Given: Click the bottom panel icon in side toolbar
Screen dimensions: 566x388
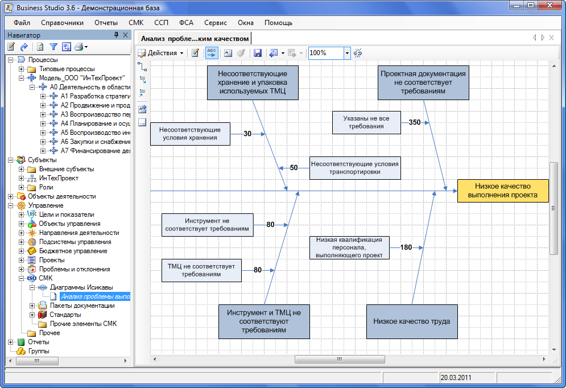Looking at the screenshot, I should (142, 122).
